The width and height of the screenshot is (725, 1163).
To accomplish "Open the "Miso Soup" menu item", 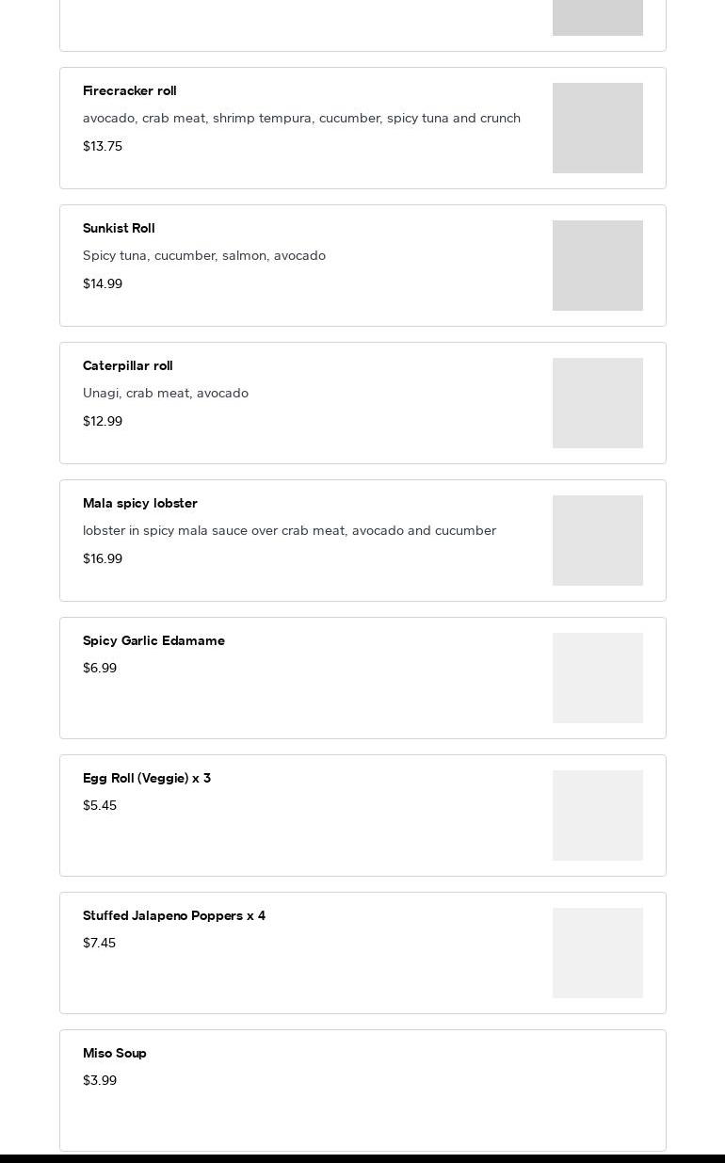I will 115,1054.
